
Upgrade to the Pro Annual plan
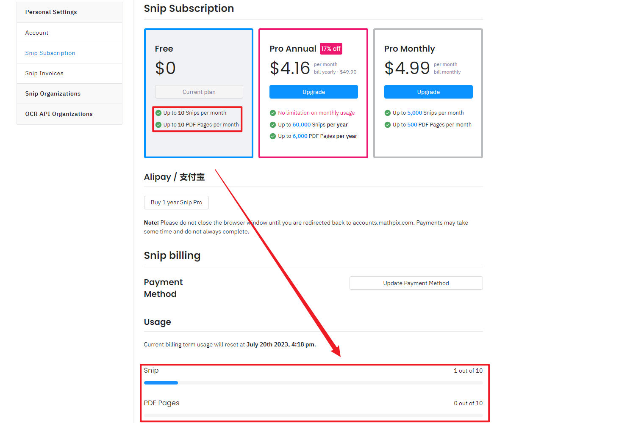[x=314, y=92]
